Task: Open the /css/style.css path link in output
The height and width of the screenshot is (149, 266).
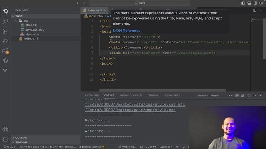Action: pyautogui.click(x=130, y=110)
